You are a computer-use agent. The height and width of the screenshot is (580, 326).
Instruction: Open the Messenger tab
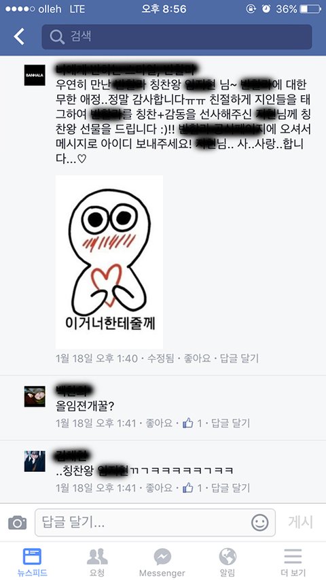coord(162,562)
